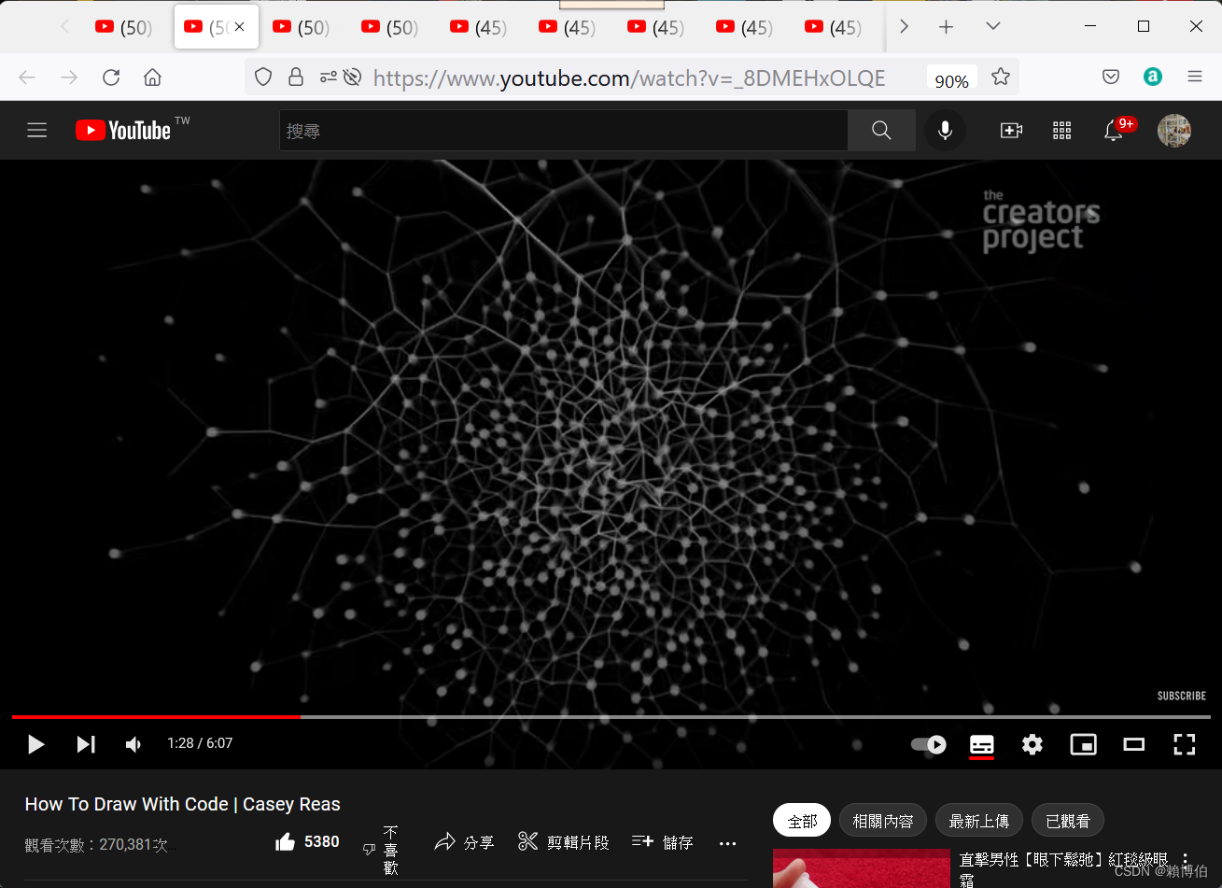1222x888 pixels.
Task: Play the video
Action: click(35, 744)
